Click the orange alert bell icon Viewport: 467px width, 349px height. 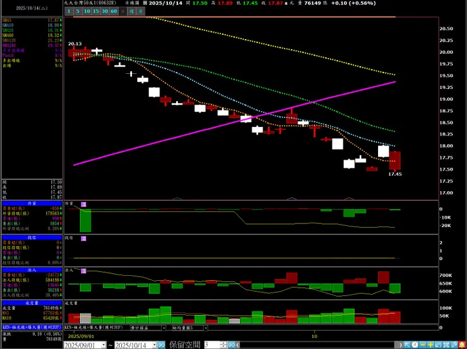pyautogui.click(x=462, y=345)
